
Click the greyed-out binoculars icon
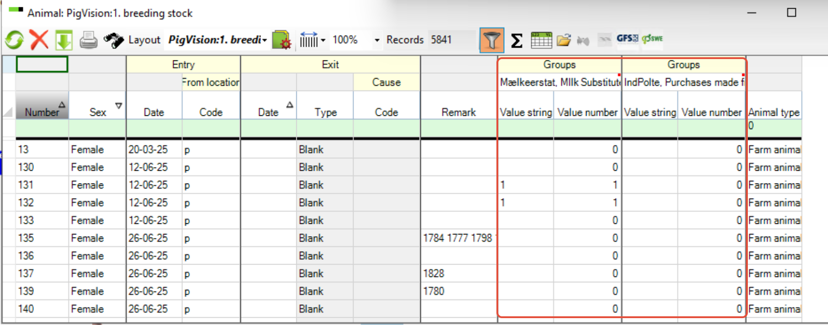(583, 40)
